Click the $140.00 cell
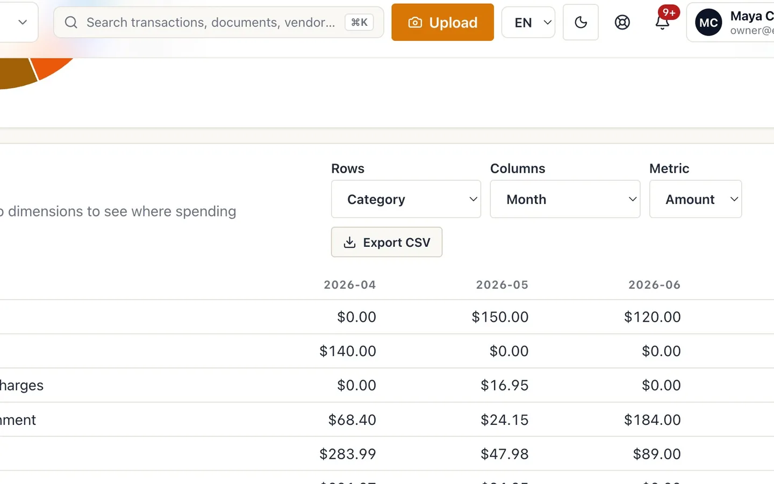The width and height of the screenshot is (774, 484). point(348,351)
